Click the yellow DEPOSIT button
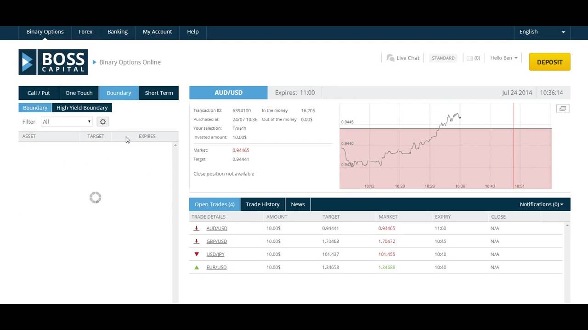588x330 pixels. tap(549, 62)
